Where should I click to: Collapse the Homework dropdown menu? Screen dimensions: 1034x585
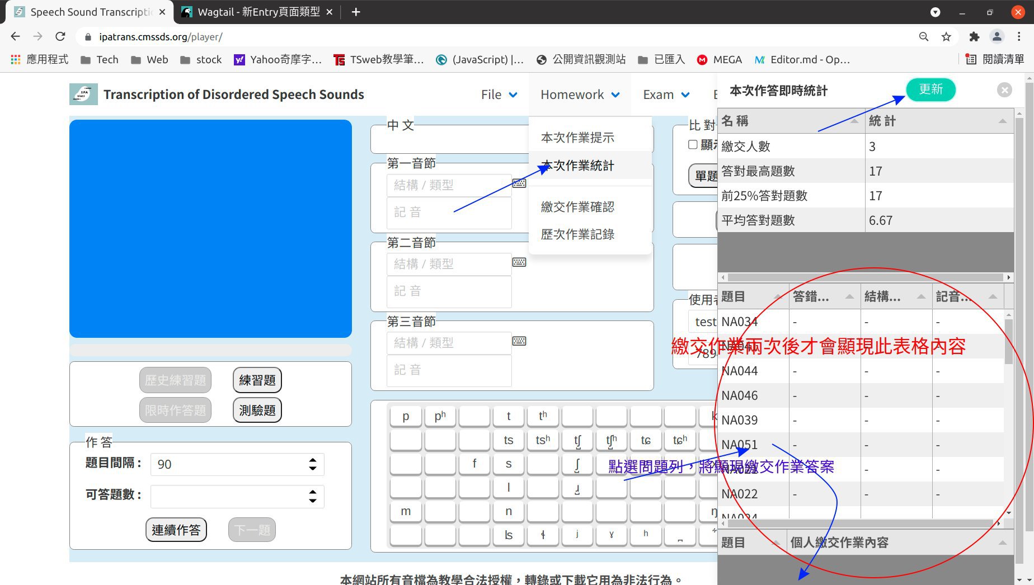[580, 95]
